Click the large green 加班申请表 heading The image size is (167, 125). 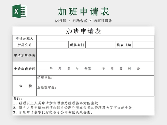[x=83, y=11]
